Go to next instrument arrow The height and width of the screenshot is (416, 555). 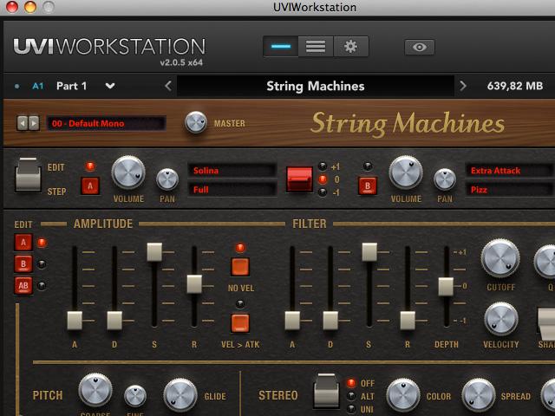(462, 86)
